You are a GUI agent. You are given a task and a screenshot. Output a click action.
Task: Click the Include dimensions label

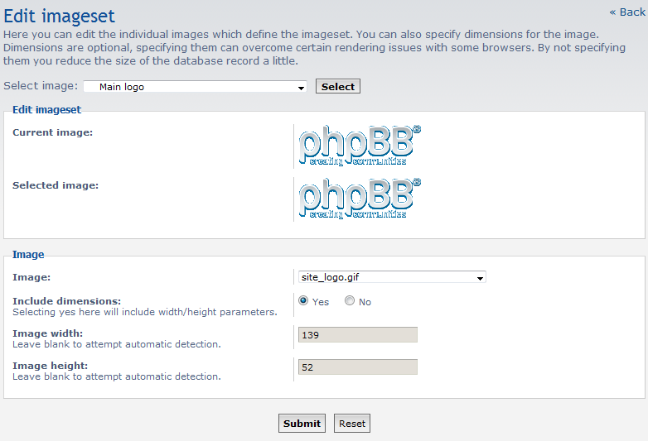pos(66,300)
